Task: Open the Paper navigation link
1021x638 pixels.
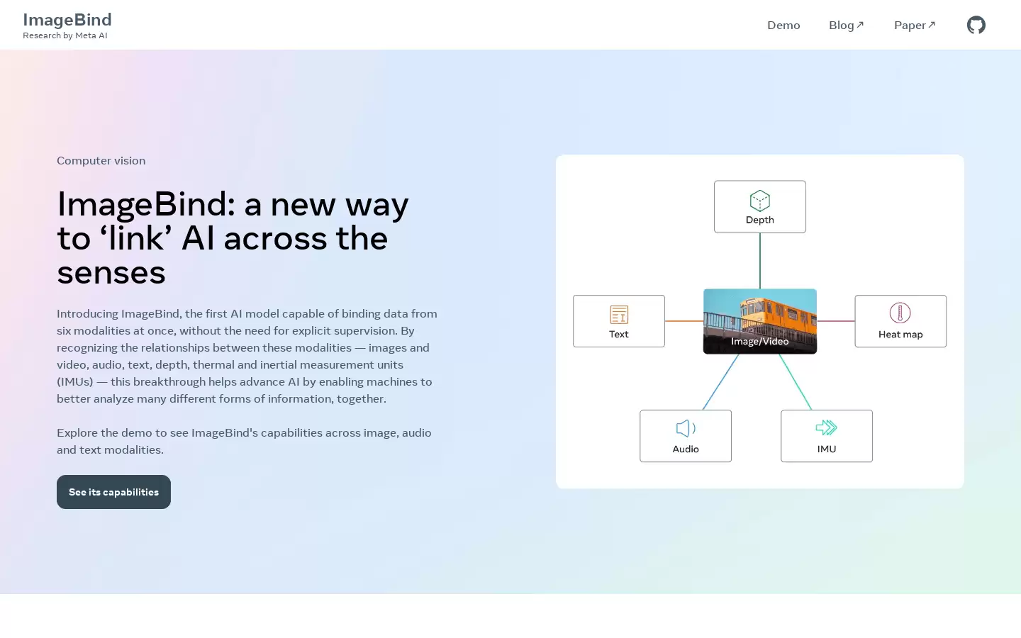Action: (x=910, y=25)
